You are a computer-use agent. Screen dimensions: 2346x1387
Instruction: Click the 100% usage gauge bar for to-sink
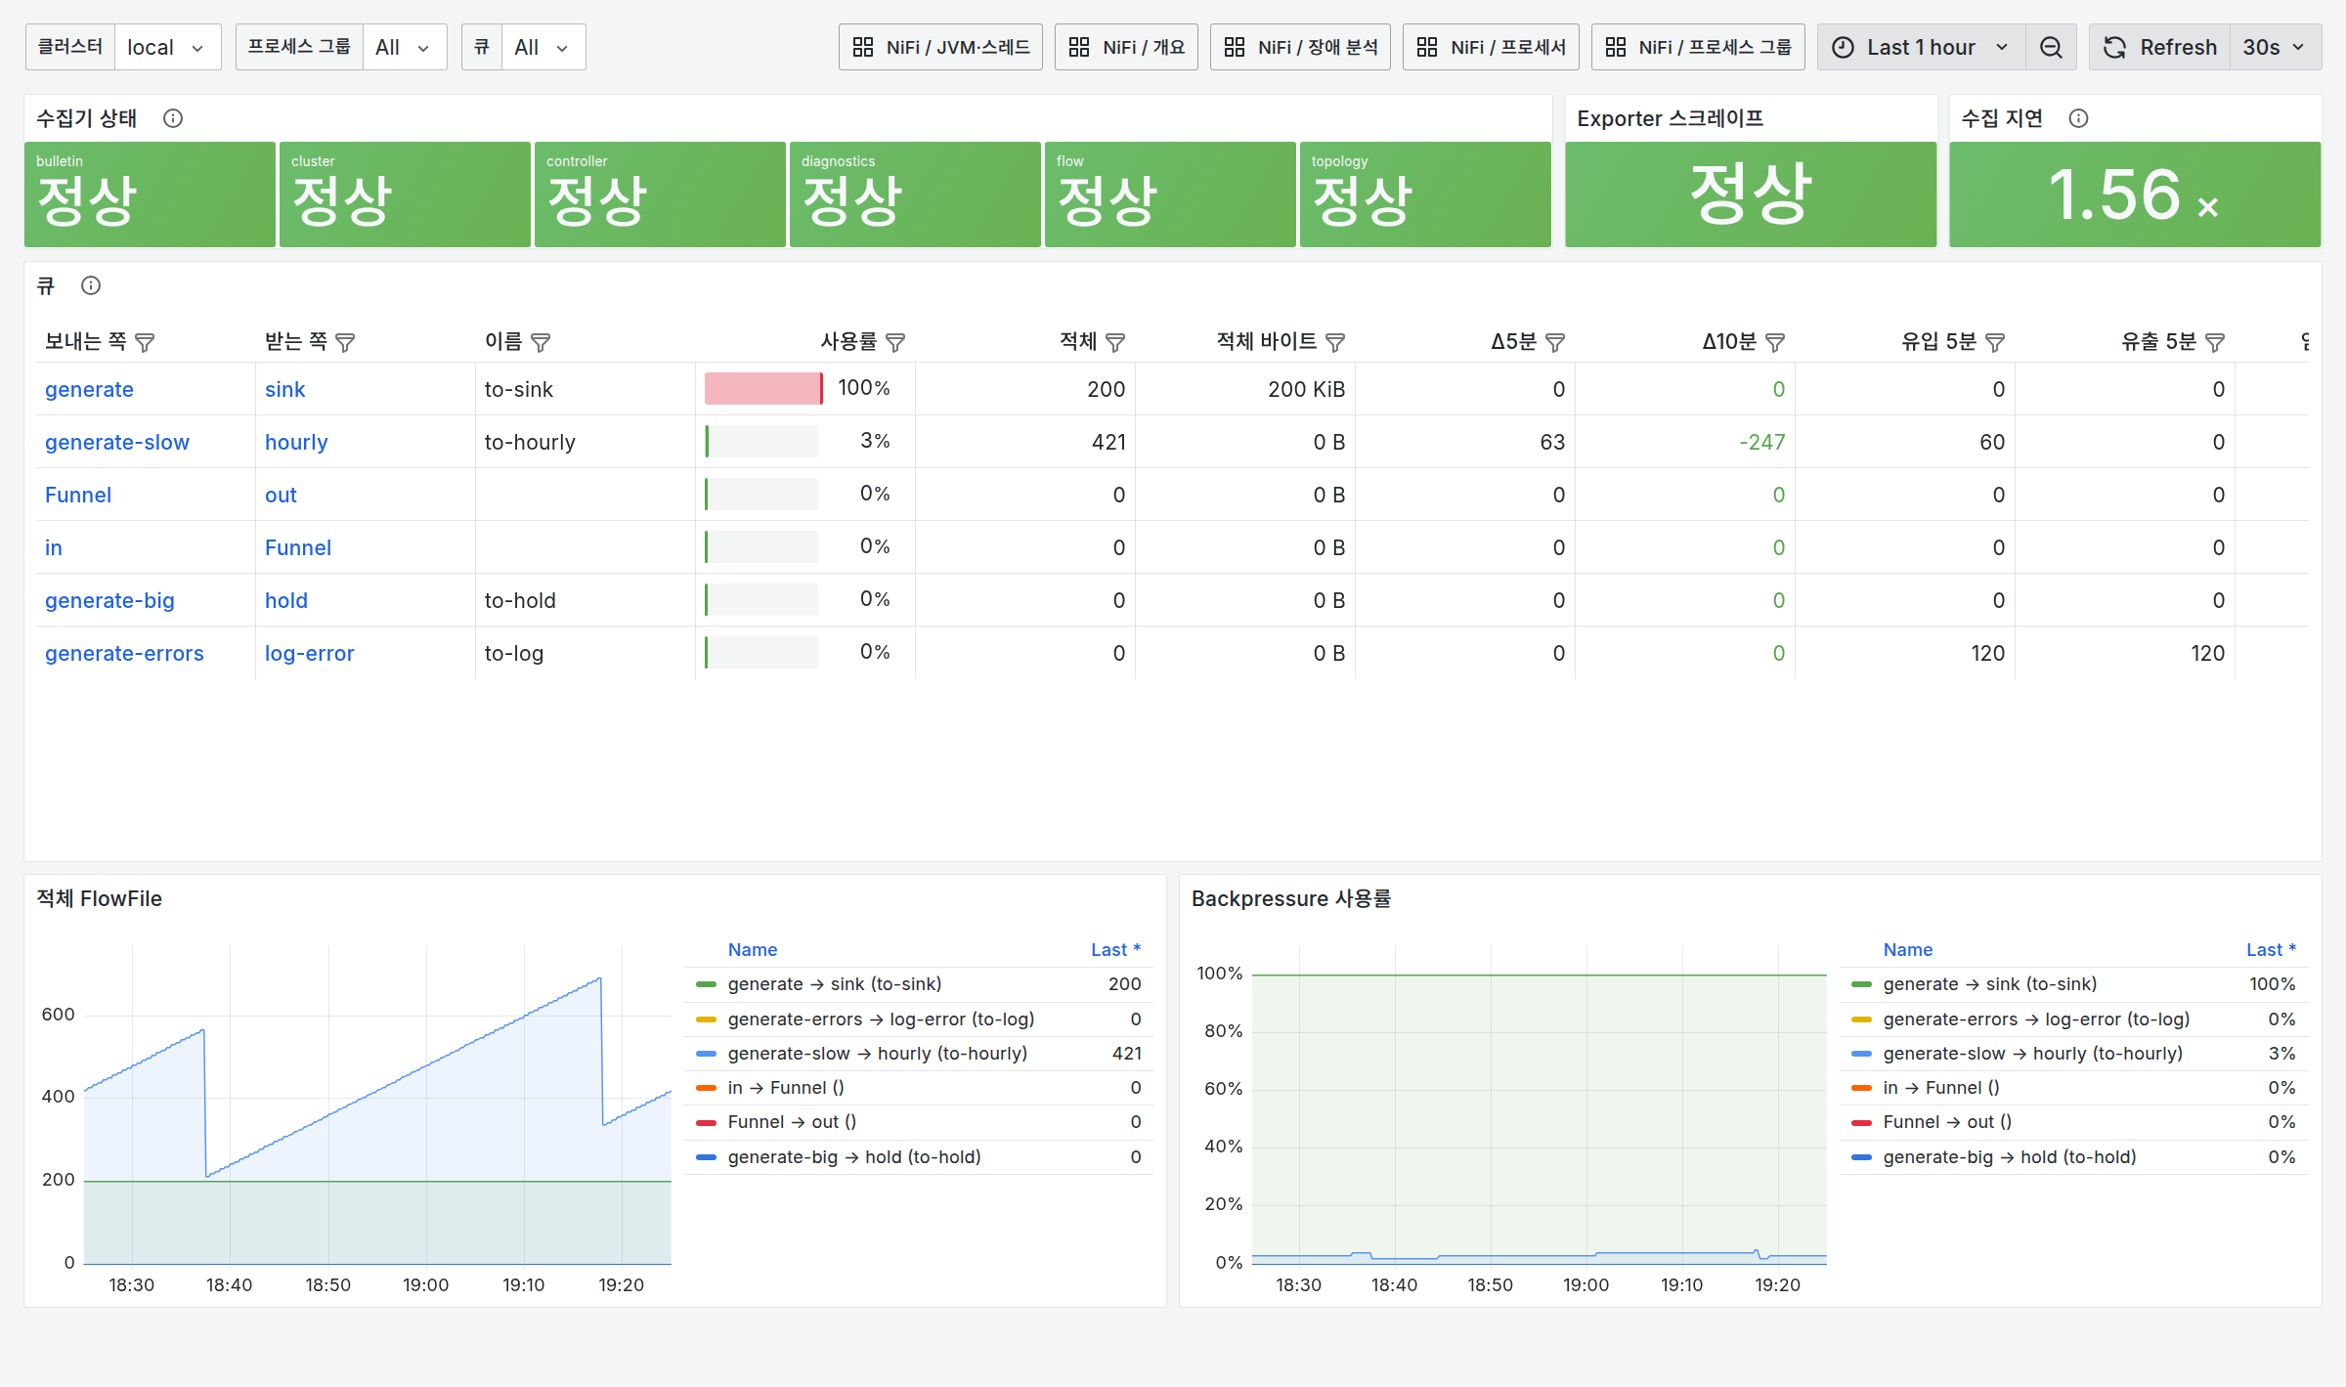coord(763,389)
